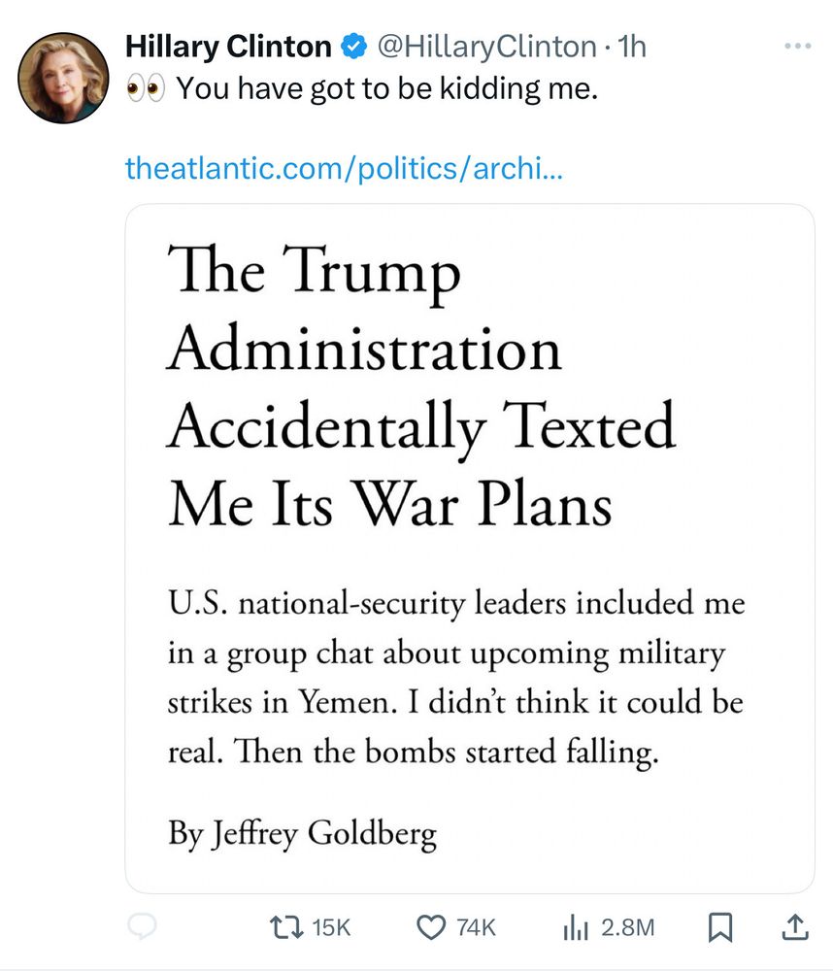
Task: Click the By Jeffrey Goldberg byline
Action: 302,833
